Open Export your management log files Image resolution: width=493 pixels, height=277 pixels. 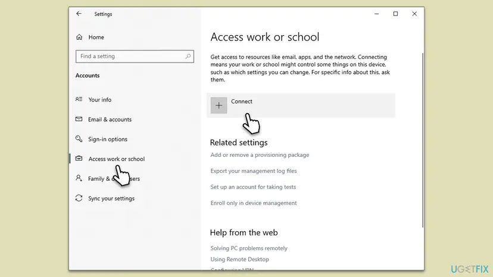click(x=254, y=171)
